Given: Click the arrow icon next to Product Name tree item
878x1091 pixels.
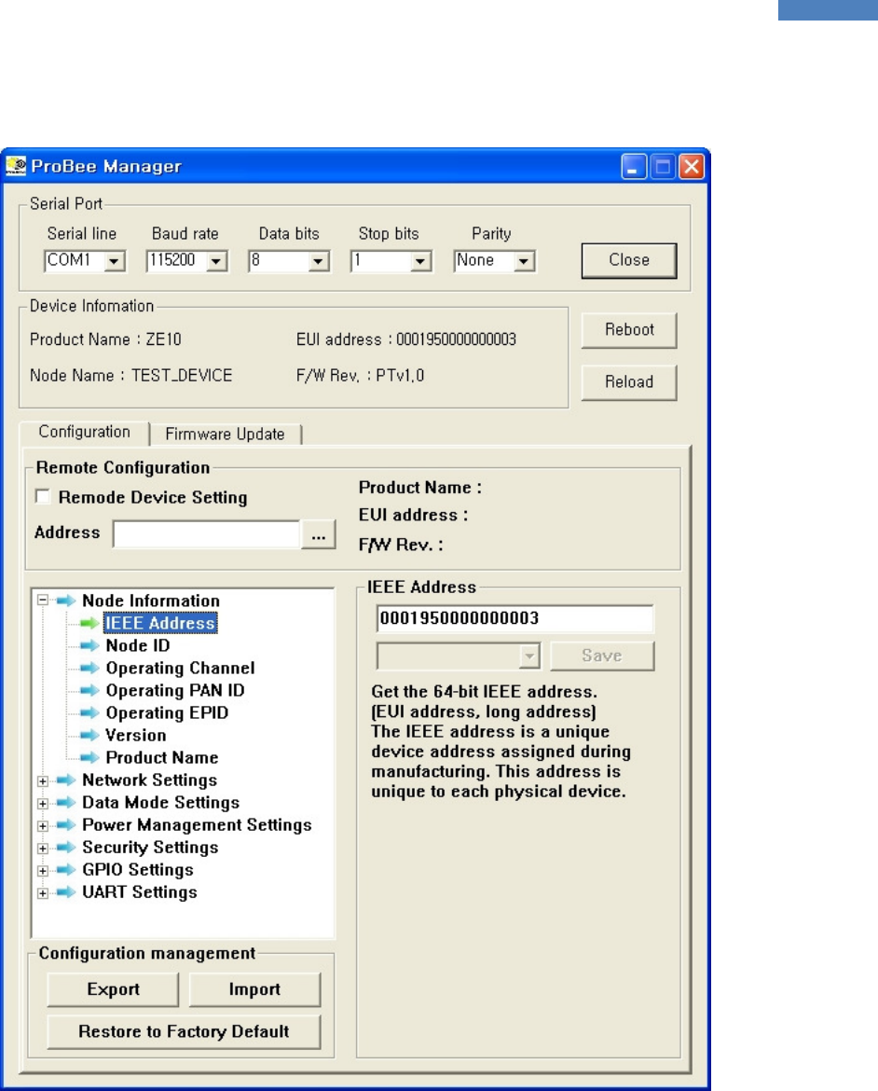Looking at the screenshot, I should 89,758.
